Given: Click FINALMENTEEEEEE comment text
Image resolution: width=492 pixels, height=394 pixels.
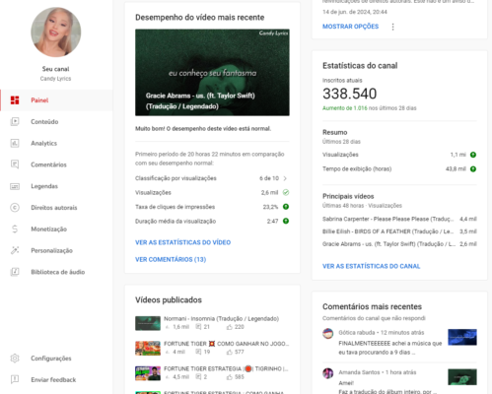Looking at the screenshot, I should coord(390,348).
